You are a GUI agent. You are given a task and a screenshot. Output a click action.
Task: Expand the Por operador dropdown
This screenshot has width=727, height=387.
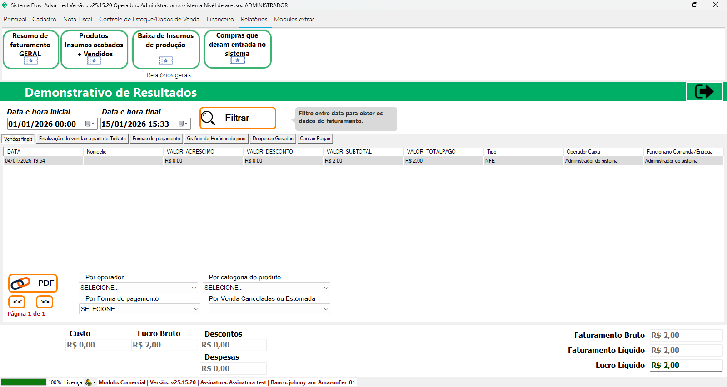click(194, 288)
